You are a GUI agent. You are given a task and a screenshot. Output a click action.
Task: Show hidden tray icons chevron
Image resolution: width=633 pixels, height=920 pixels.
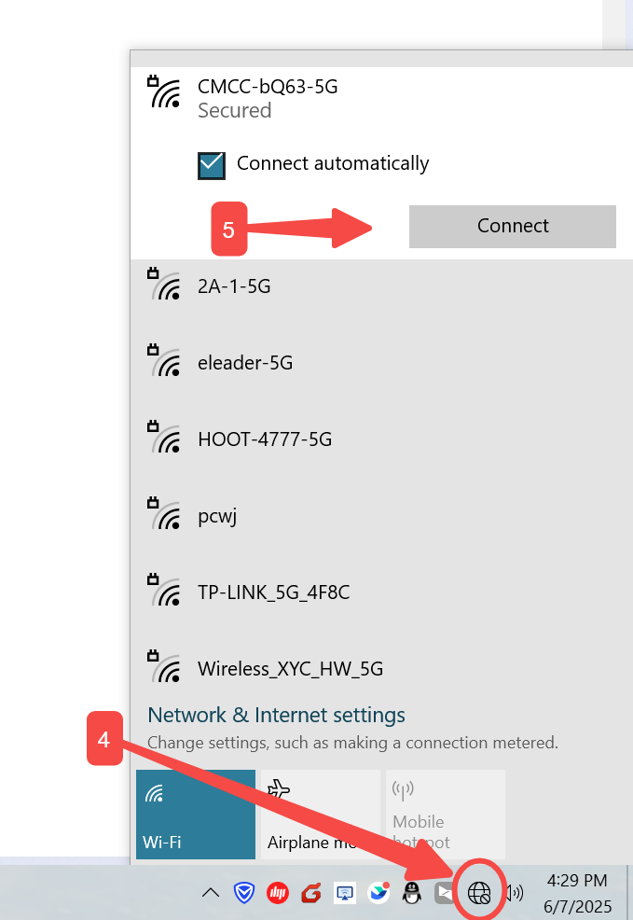tap(212, 893)
